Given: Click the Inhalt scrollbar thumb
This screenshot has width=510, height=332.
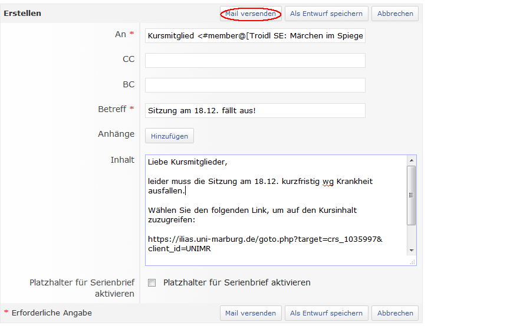Looking at the screenshot, I should 412,195.
